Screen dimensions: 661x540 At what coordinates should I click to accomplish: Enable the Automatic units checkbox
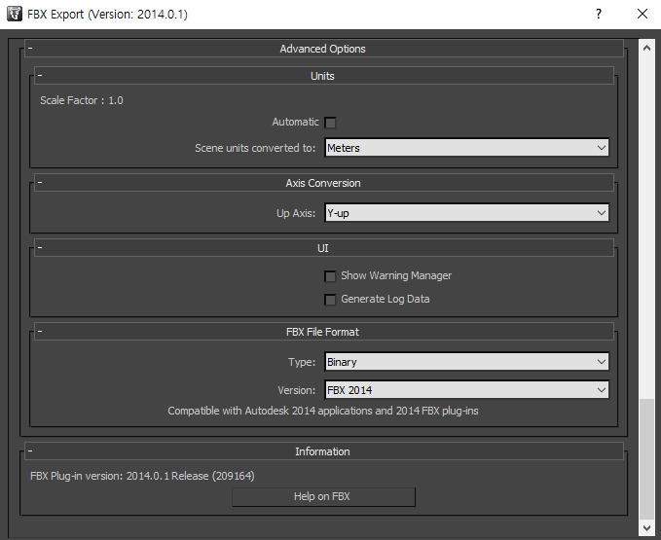pos(331,123)
